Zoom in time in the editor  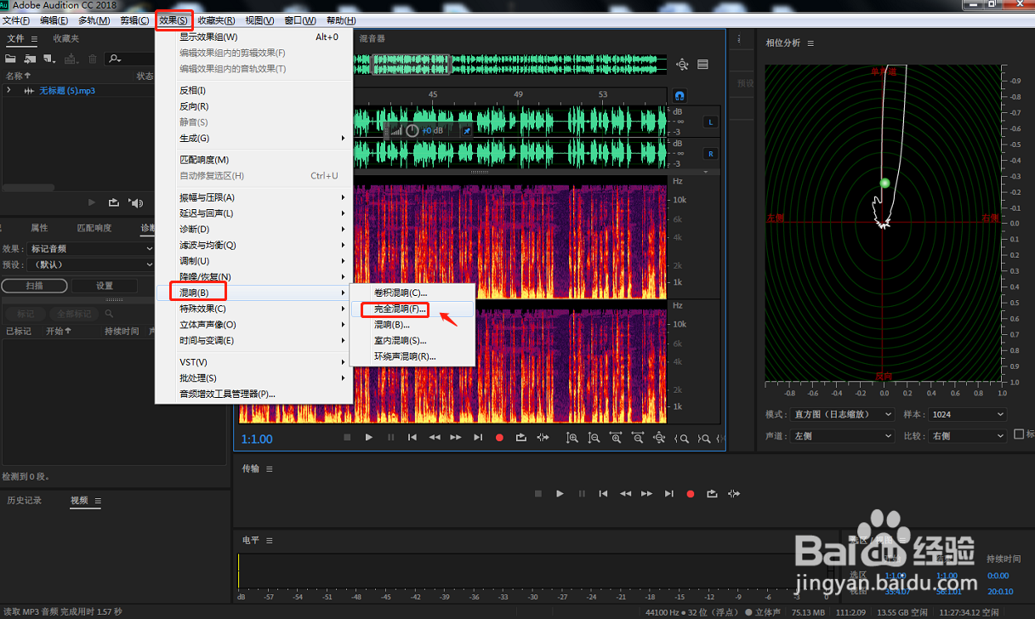617,438
